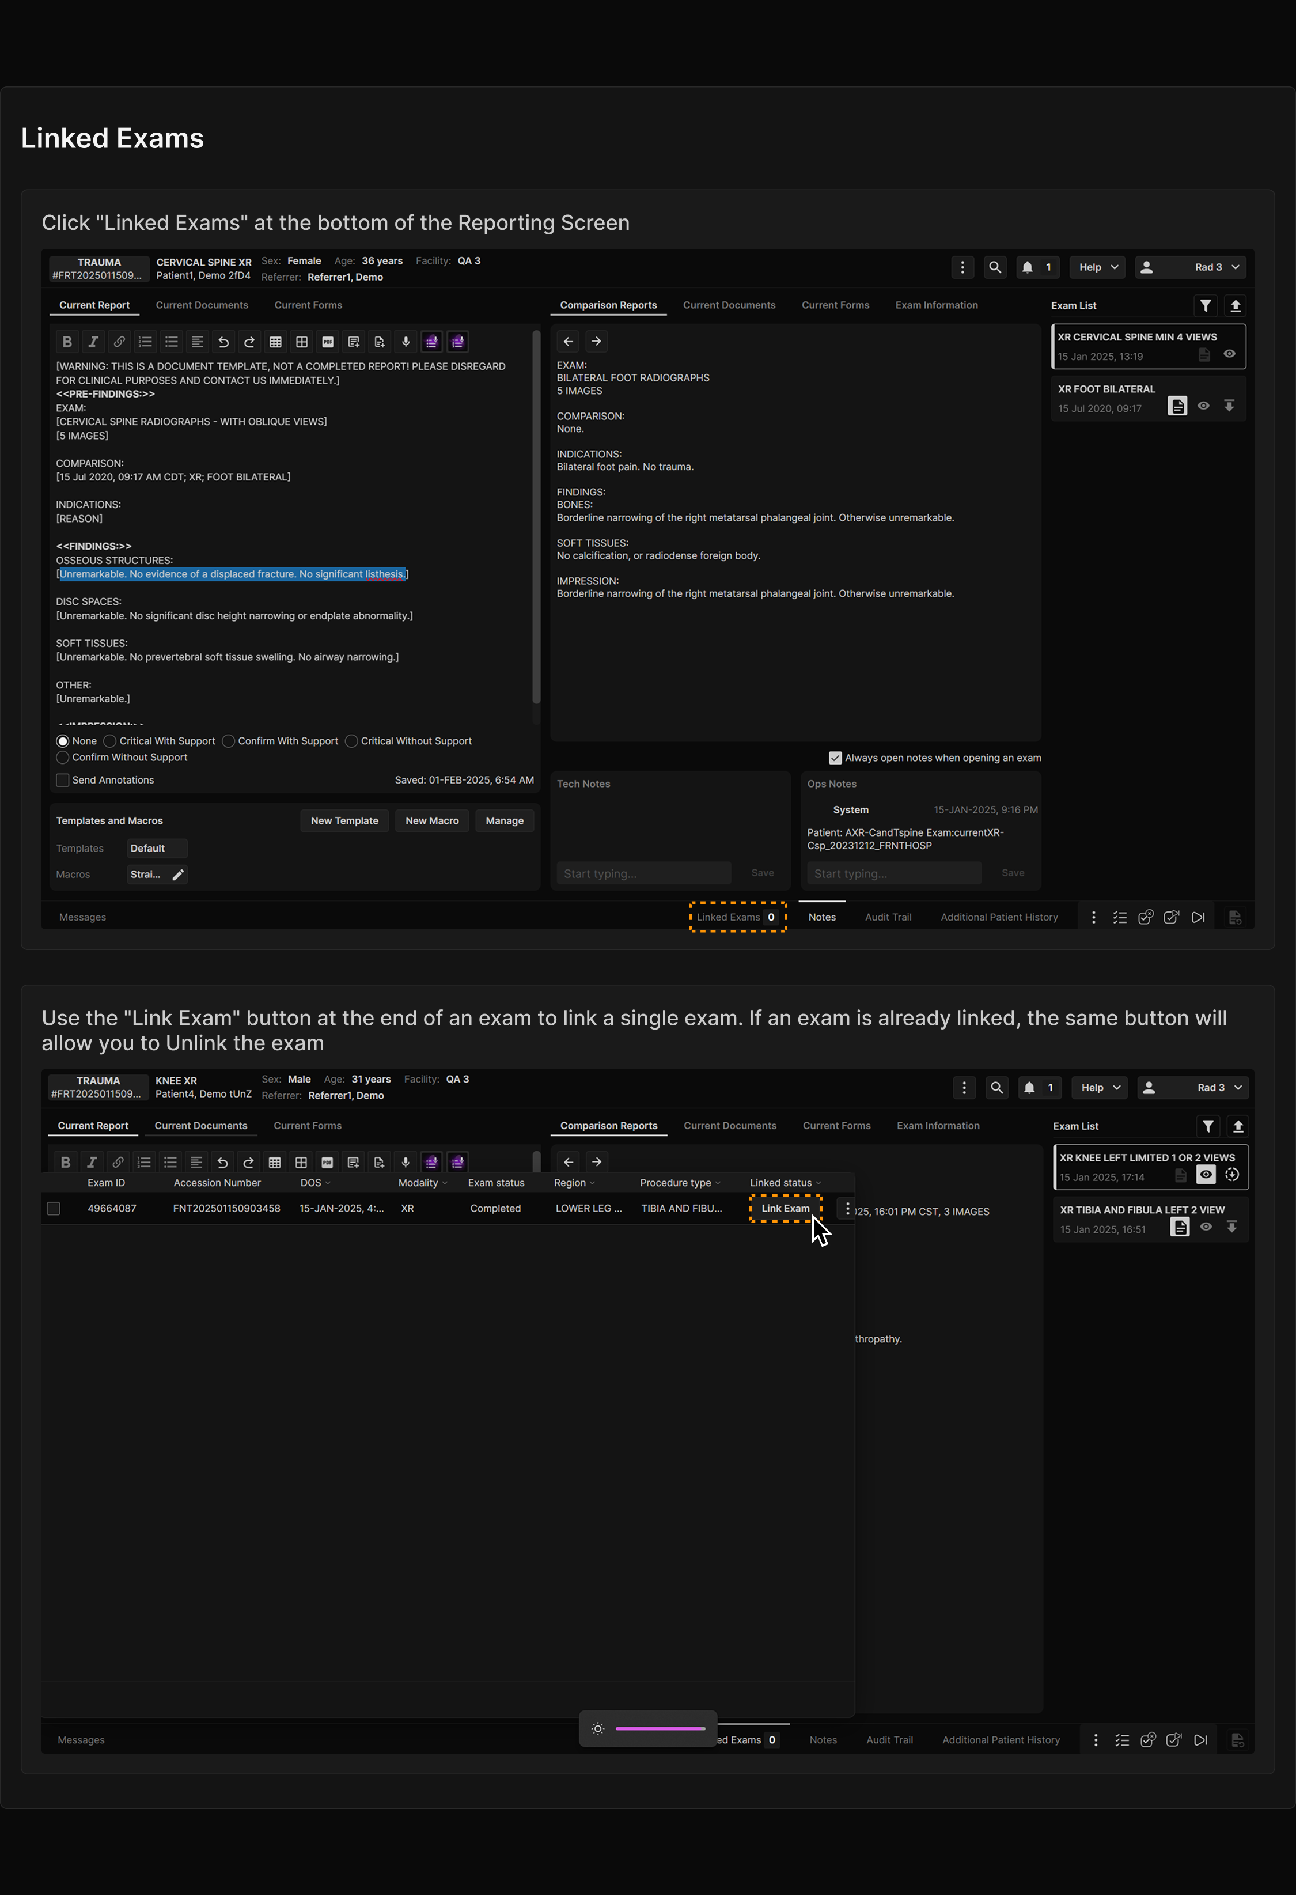Open Linked Exams in the Cervical Spine footer
1296x1896 pixels.
pos(738,918)
